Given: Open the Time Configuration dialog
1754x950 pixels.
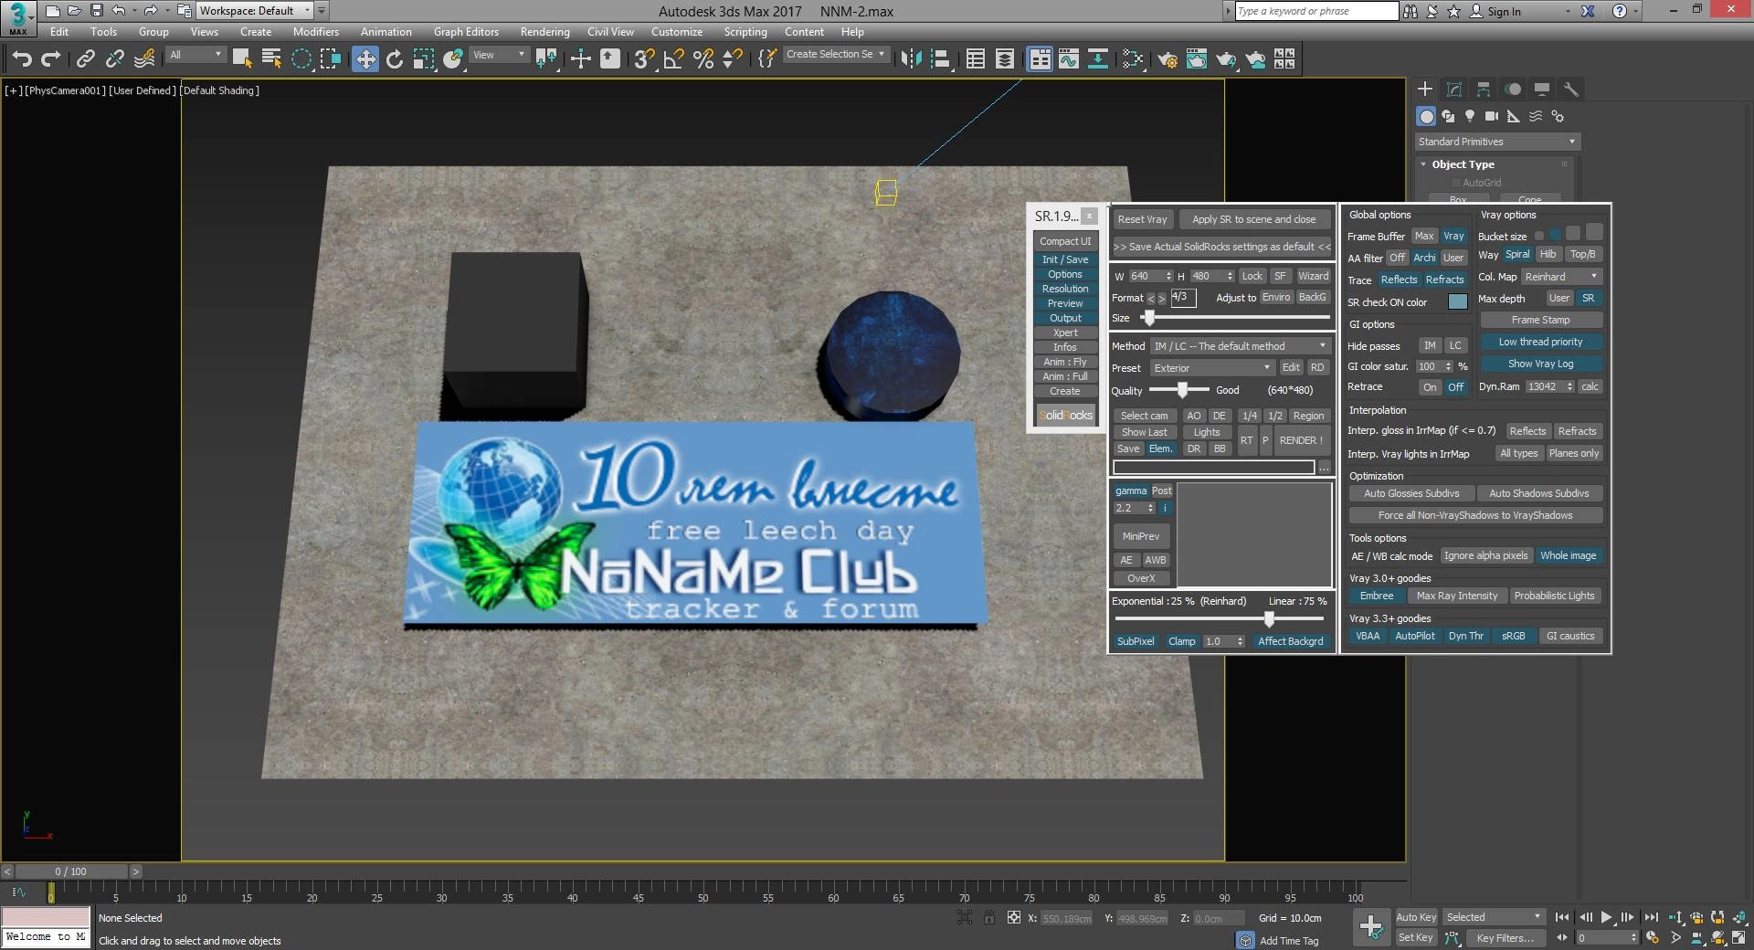Looking at the screenshot, I should point(1651,938).
